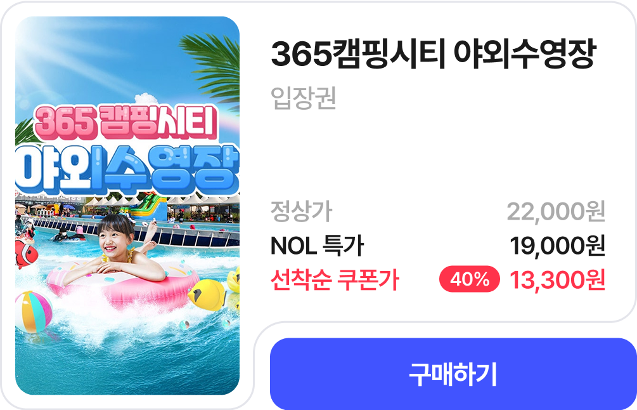The height and width of the screenshot is (410, 637).
Task: Click the blue 야외수영장 poster lettering
Action: [x=127, y=169]
